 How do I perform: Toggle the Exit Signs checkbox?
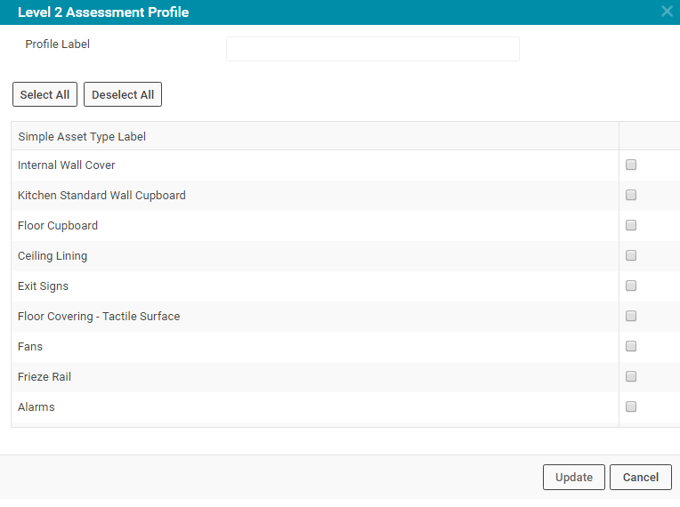(631, 286)
